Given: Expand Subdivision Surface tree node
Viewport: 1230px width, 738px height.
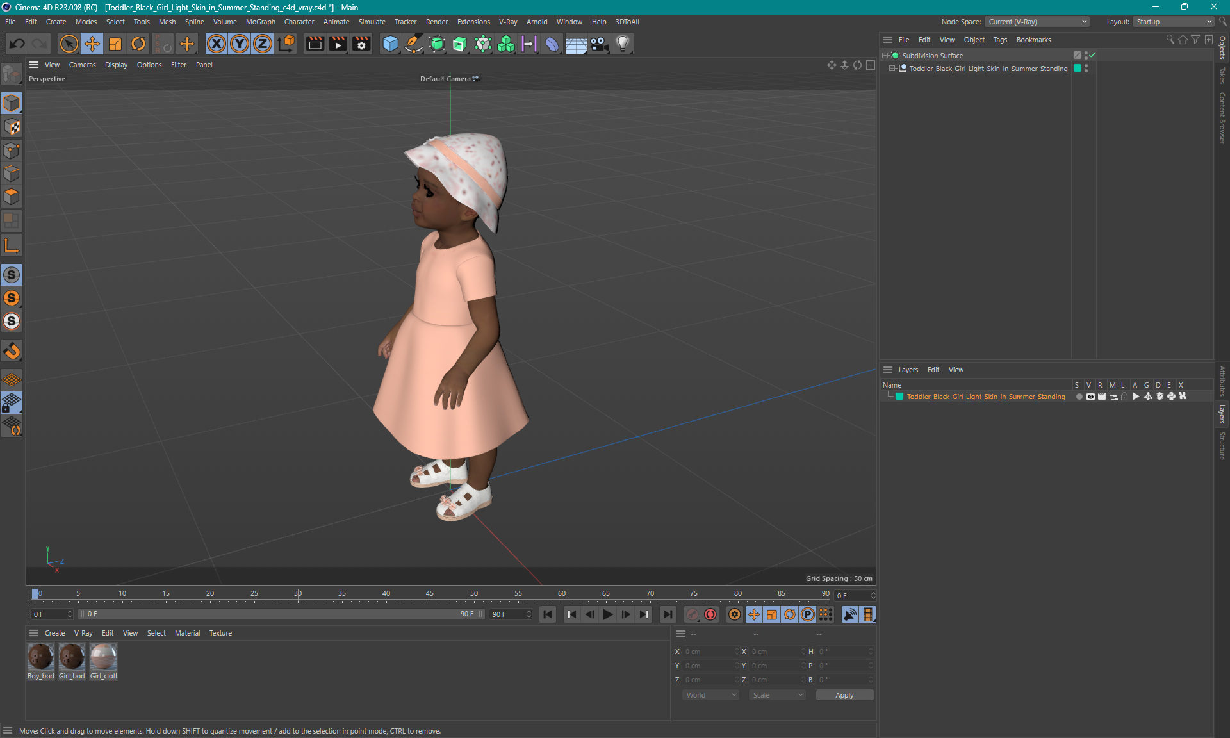Looking at the screenshot, I should (x=885, y=55).
